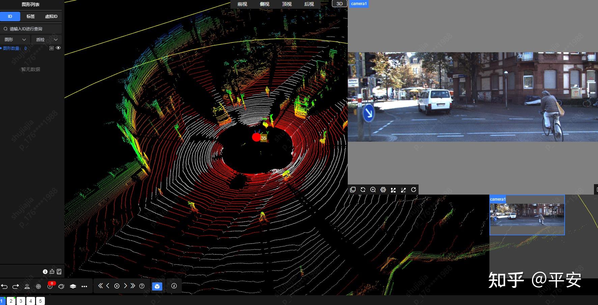Toggle shape visibility eye icon
Viewport: 598px width, 305px height.
click(58, 48)
